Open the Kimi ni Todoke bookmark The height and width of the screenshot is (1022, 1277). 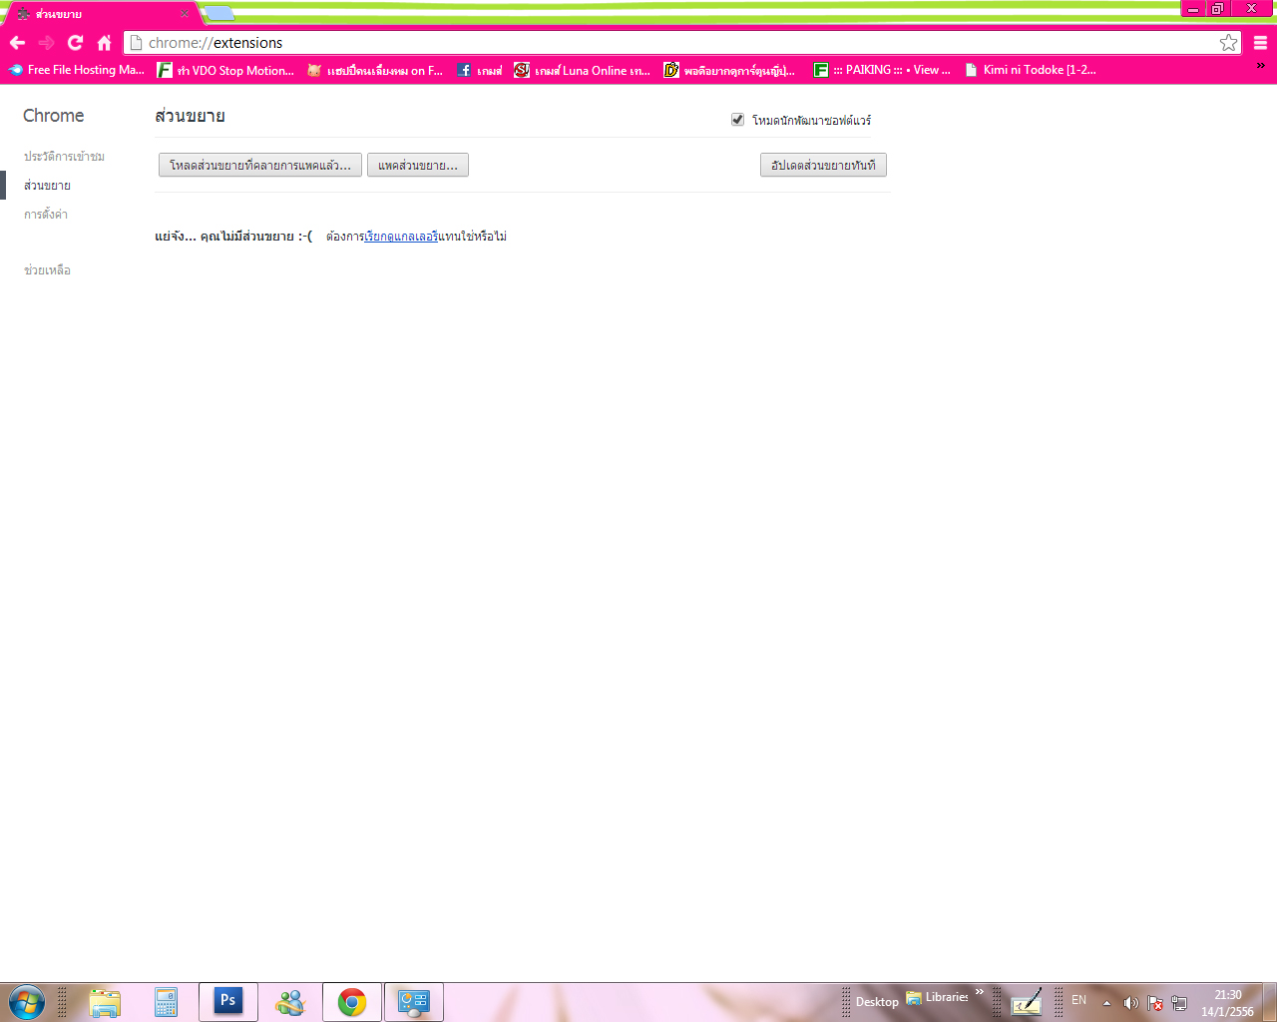point(1030,70)
